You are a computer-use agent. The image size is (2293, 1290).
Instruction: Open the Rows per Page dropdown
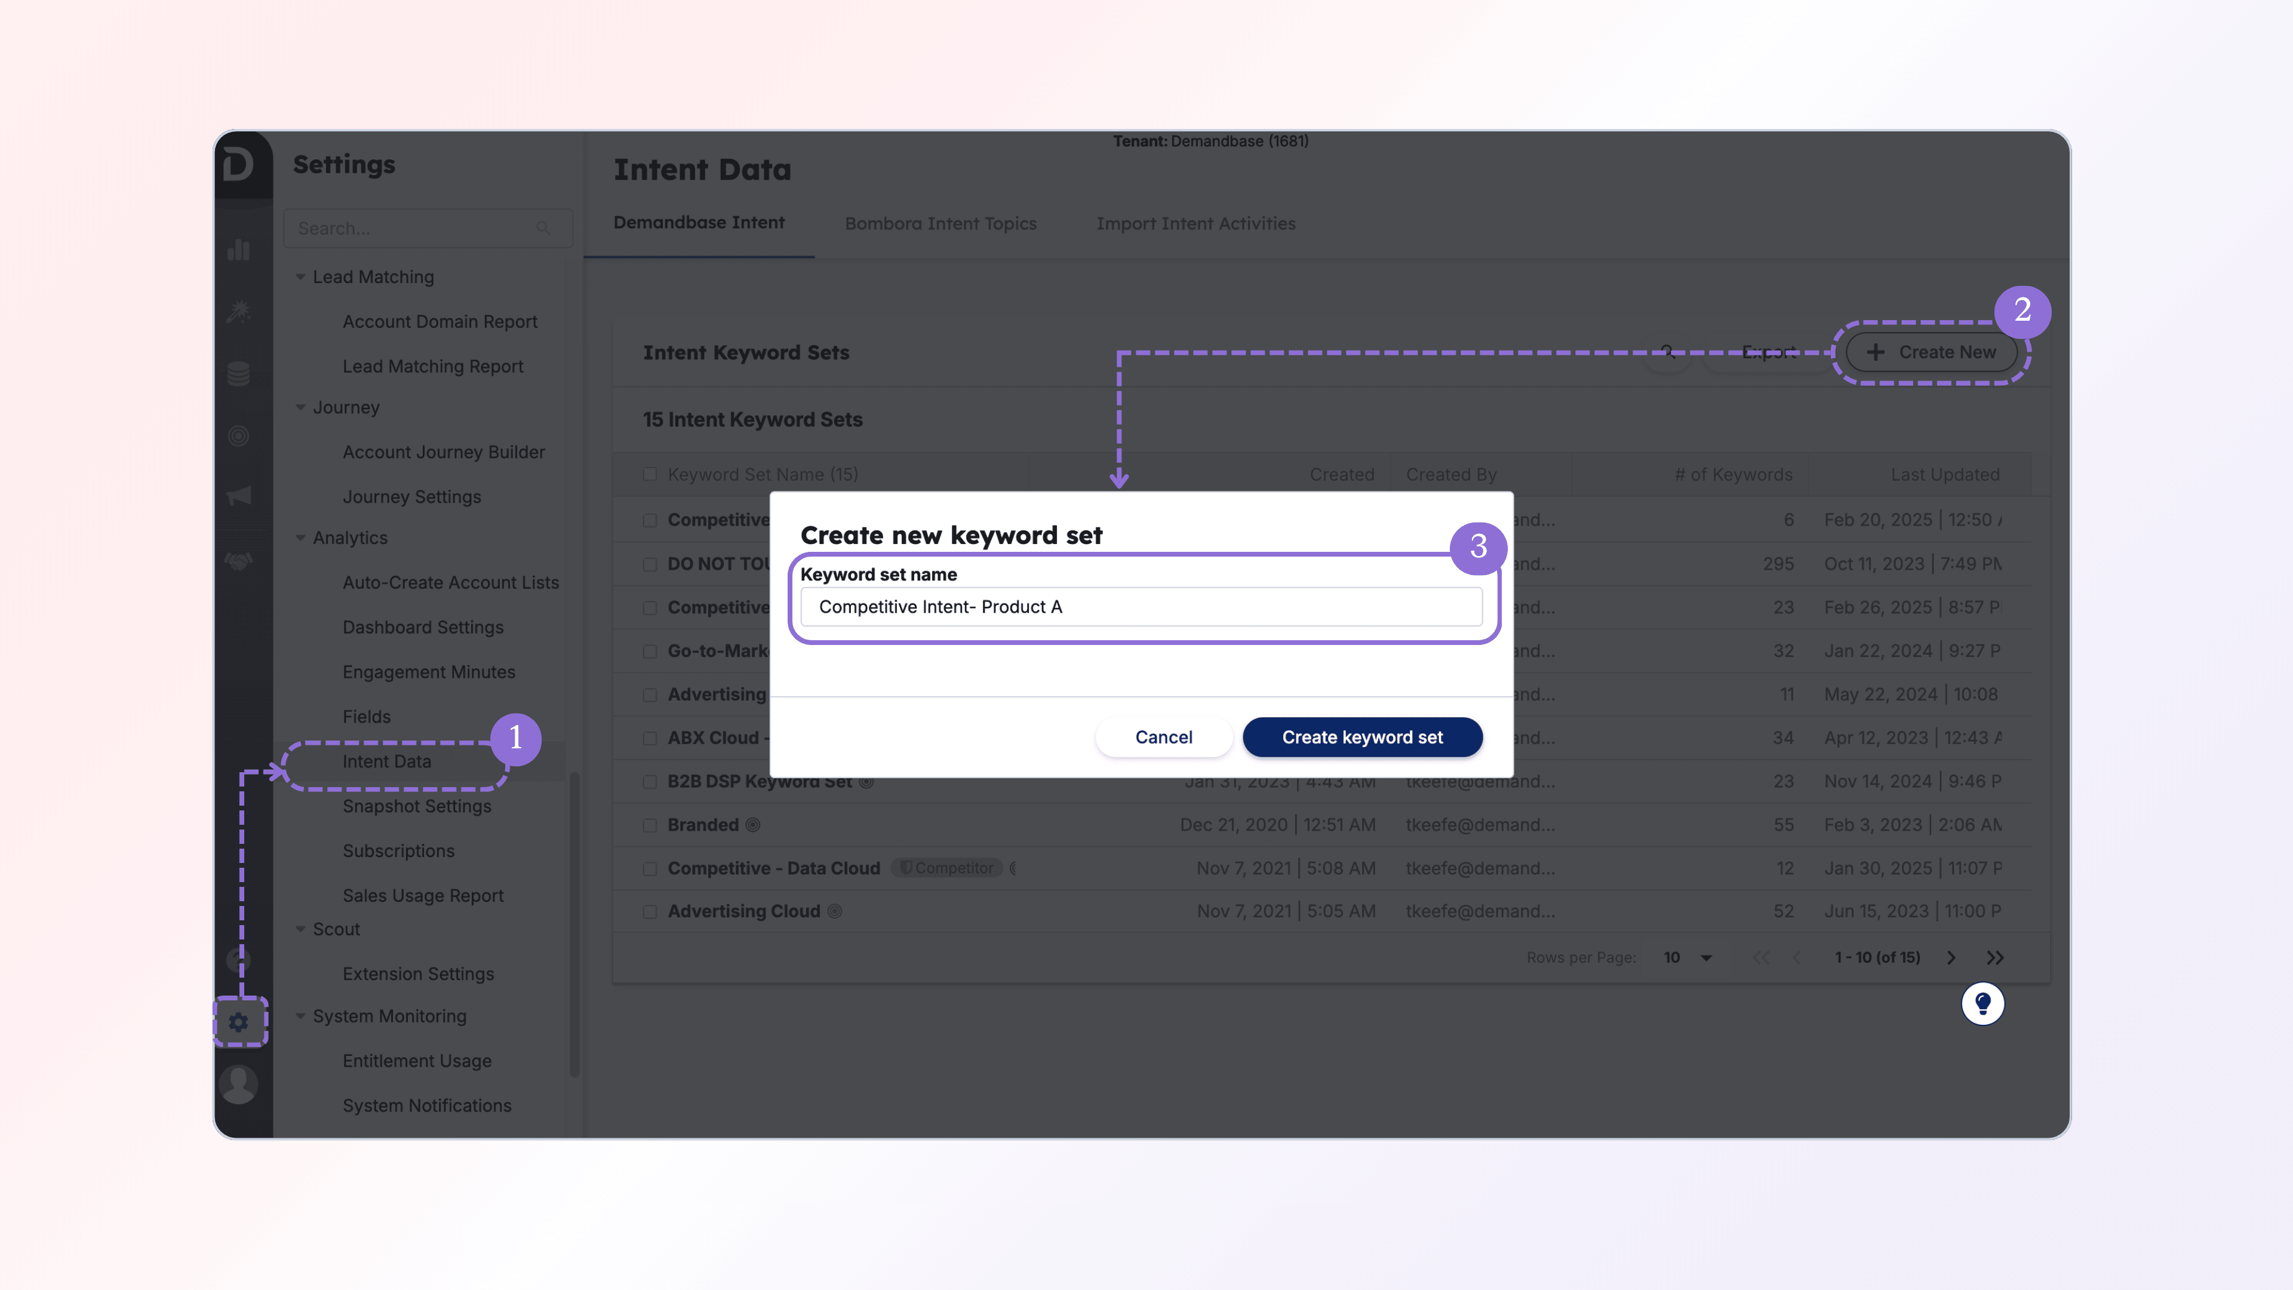(1688, 958)
